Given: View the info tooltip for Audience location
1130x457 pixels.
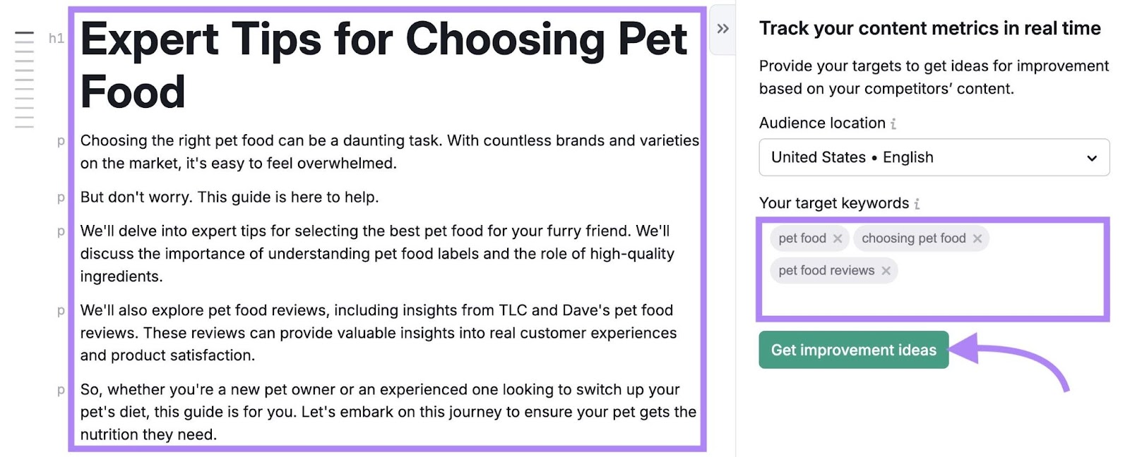Looking at the screenshot, I should coord(893,123).
